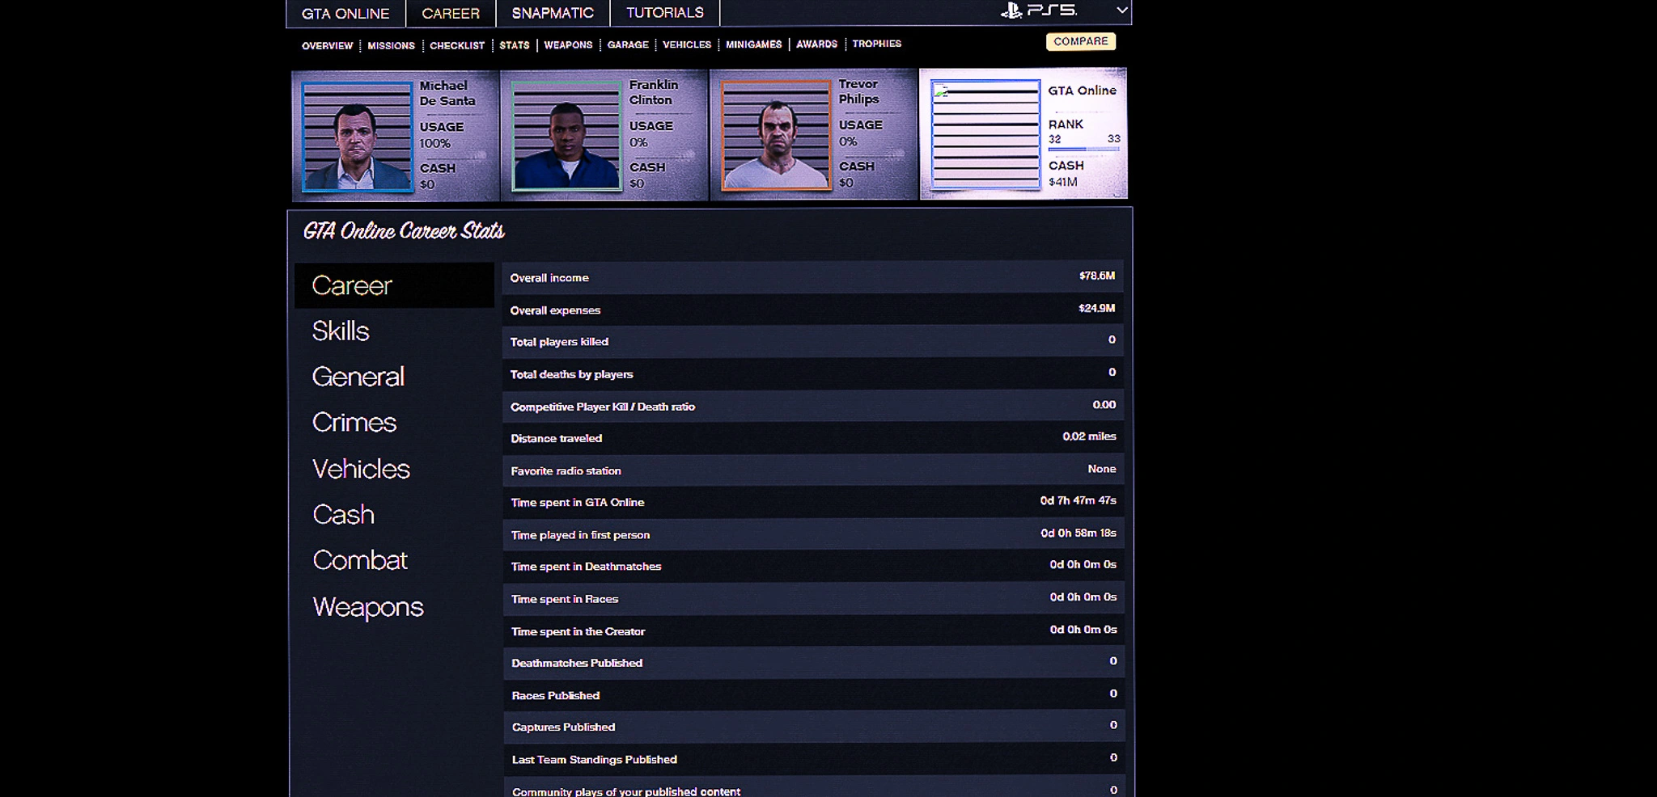The image size is (1657, 797).
Task: Open the GTA ONLINE tab
Action: (345, 14)
